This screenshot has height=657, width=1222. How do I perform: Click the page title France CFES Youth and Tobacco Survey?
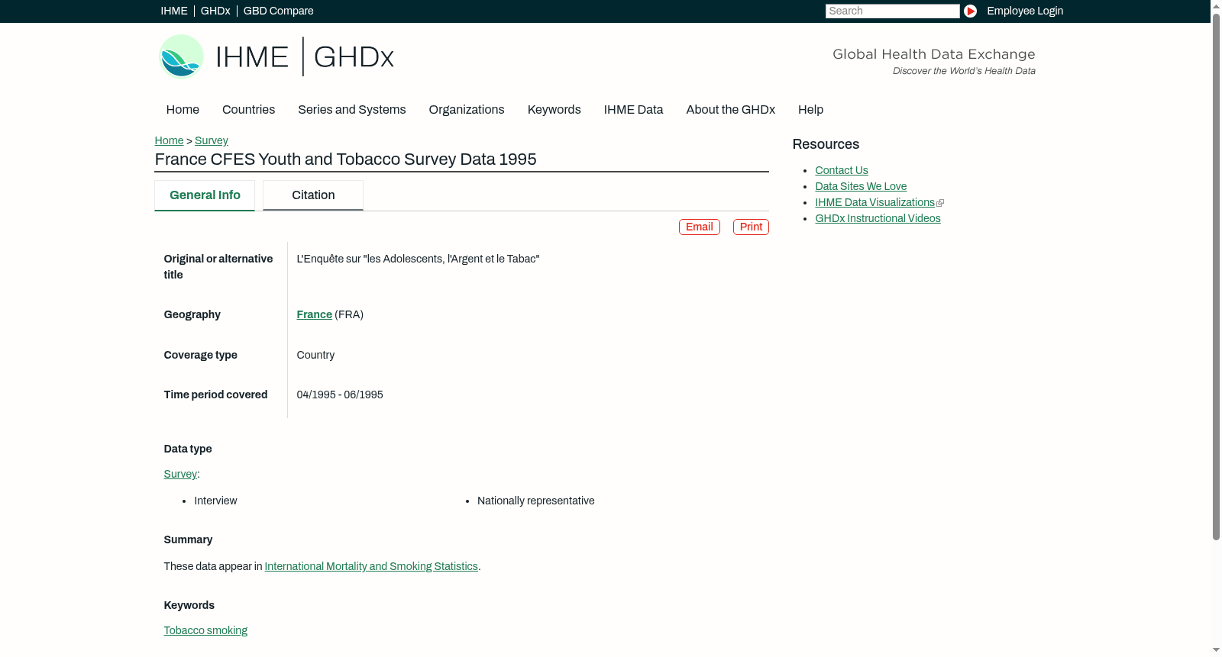[345, 159]
